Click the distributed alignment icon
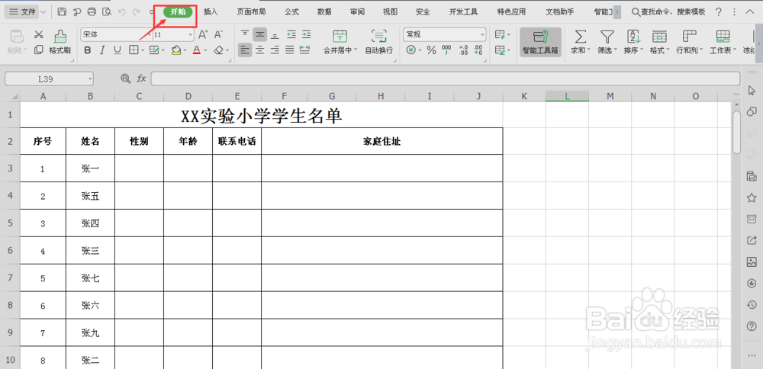 click(x=306, y=50)
